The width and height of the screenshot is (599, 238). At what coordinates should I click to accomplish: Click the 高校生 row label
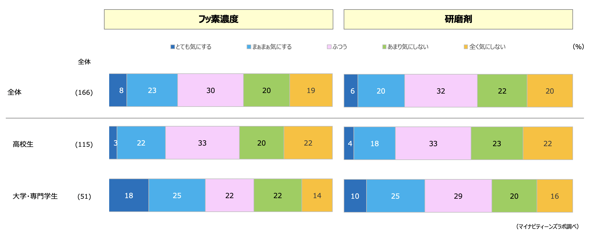[23, 144]
